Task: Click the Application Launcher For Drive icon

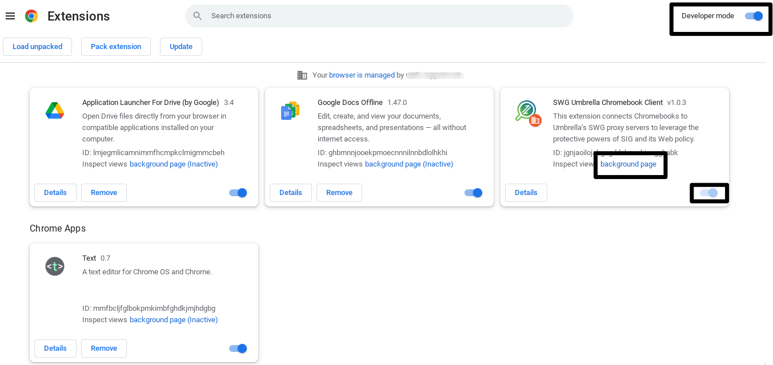Action: point(55,110)
